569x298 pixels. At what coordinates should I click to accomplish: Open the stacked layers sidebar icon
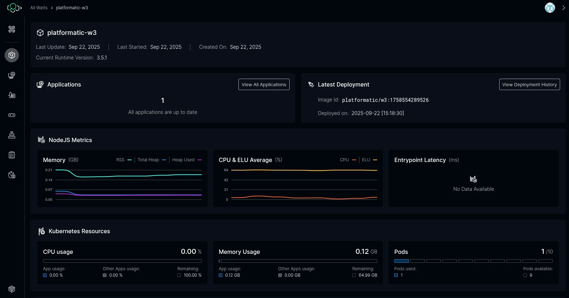[12, 135]
